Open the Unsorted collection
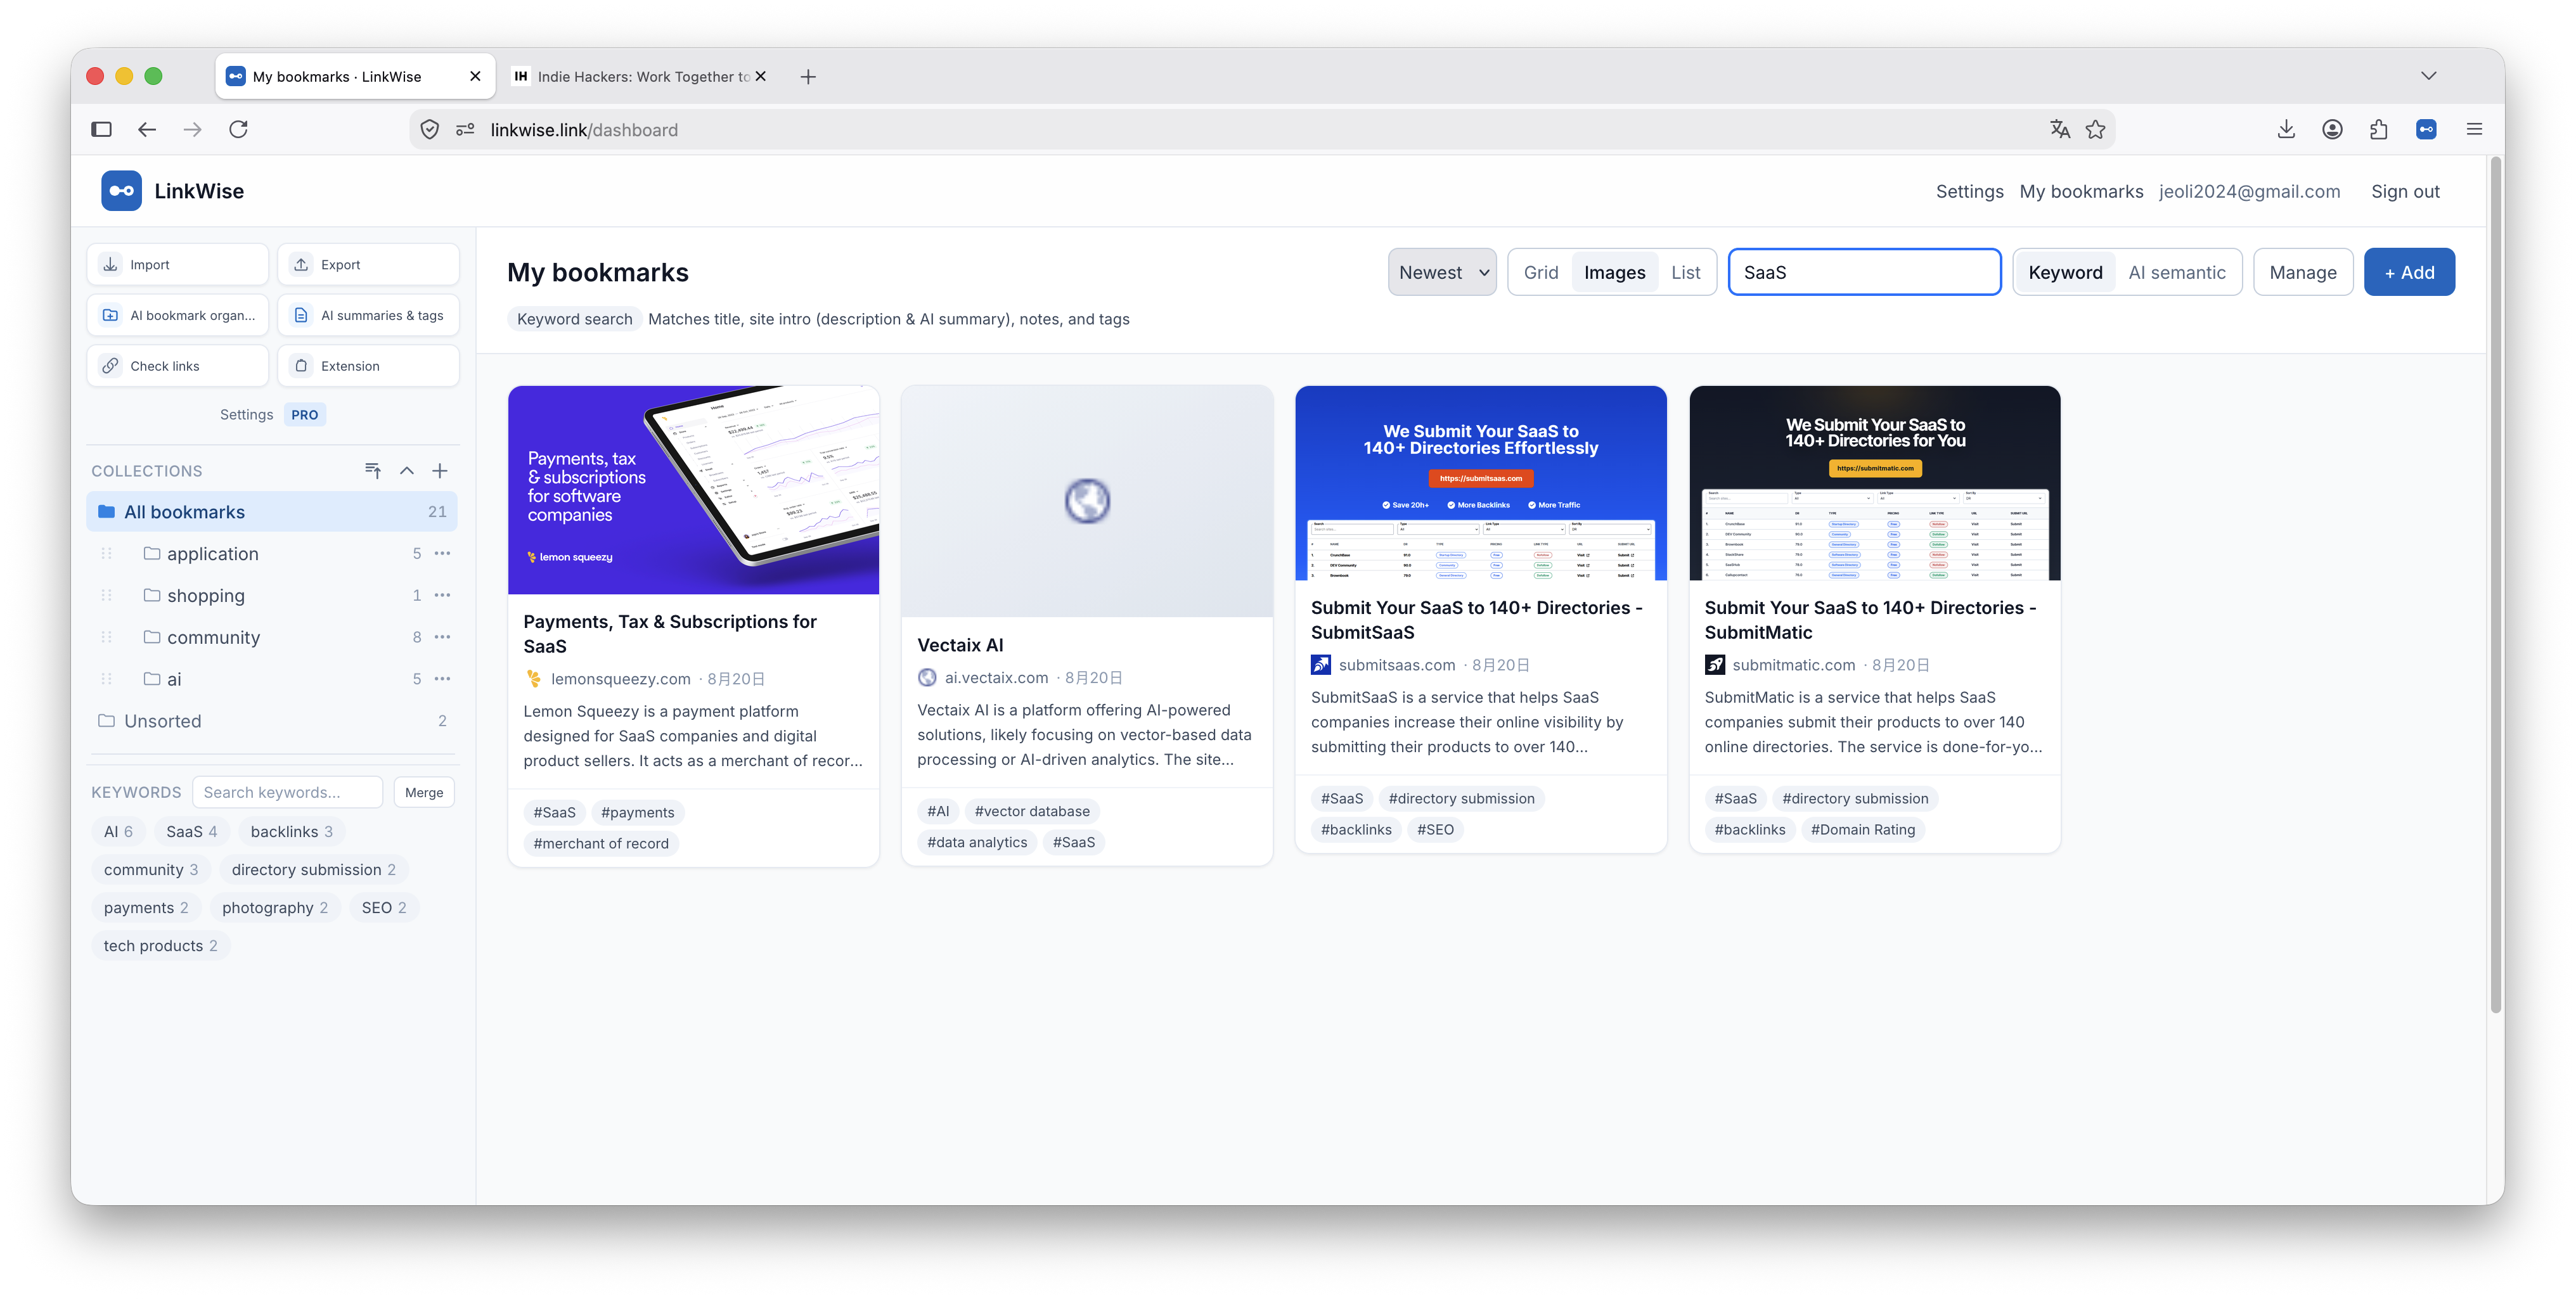The image size is (2576, 1299). (272, 721)
